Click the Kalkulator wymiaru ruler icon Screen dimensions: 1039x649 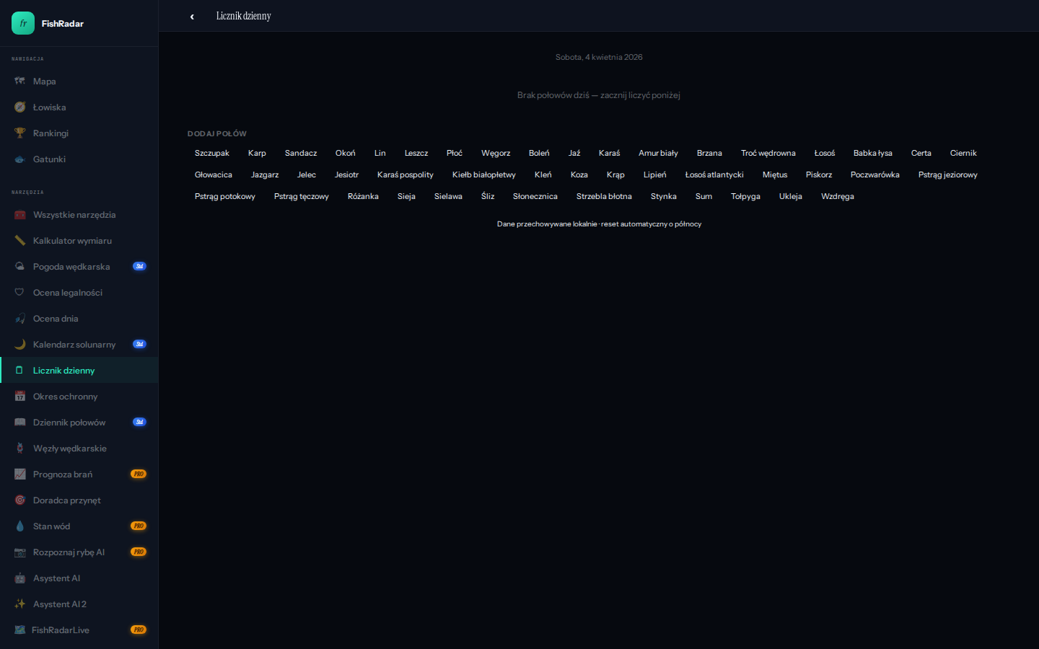click(20, 241)
